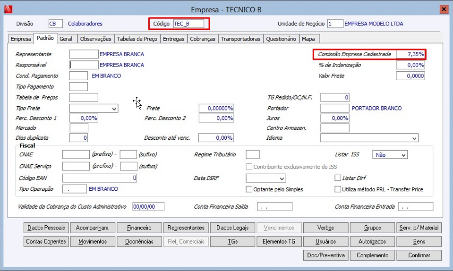Open the Listar ISS dropdown showing Não
This screenshot has height=271, width=453.
tap(390, 155)
